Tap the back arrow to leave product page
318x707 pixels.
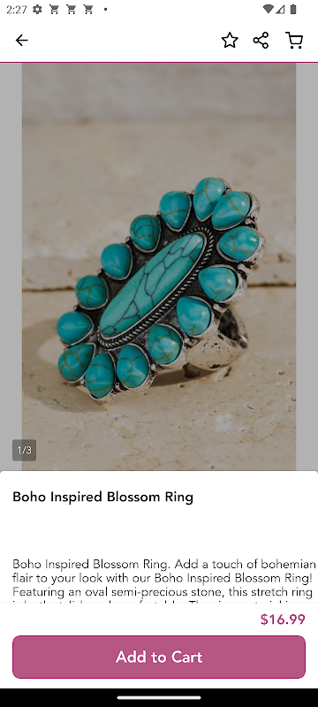(21, 41)
